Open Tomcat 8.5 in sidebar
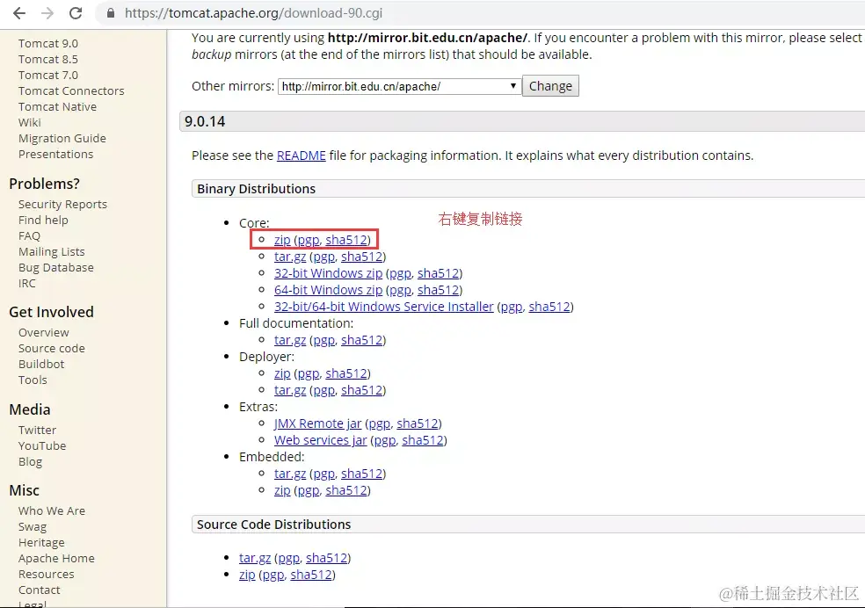This screenshot has height=608, width=865. (x=48, y=59)
